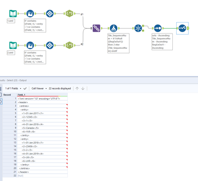Click the #1 connection label into Union

[x=82, y=14]
